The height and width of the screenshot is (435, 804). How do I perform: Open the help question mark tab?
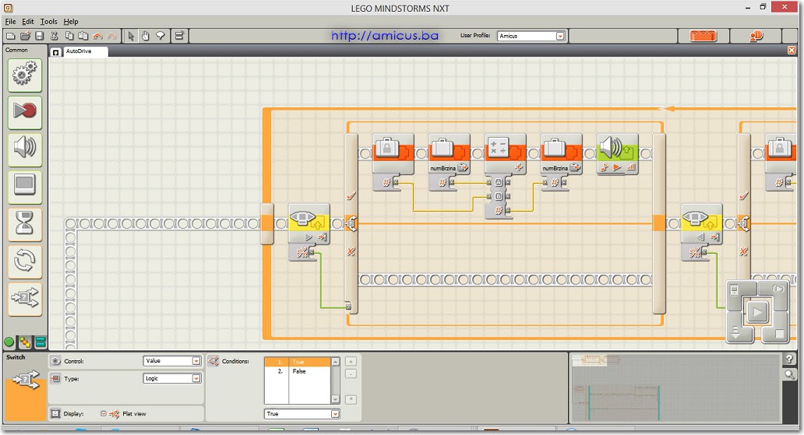click(790, 360)
